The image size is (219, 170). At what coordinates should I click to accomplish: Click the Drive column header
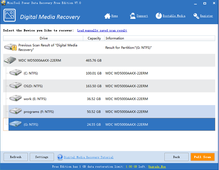click(43, 38)
